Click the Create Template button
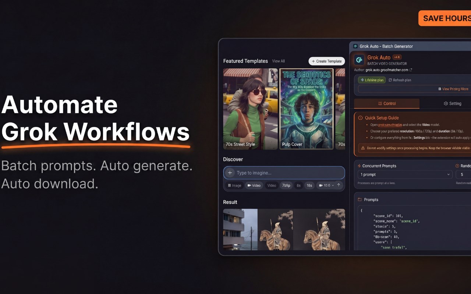This screenshot has height=294, width=471. pyautogui.click(x=327, y=61)
